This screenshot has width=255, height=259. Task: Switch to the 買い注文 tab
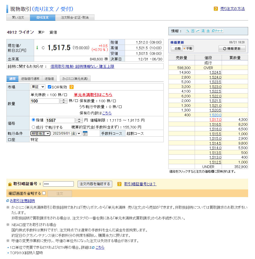pyautogui.click(x=18, y=18)
